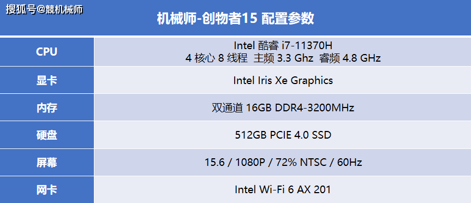Click the Intel Wi-Fi 6 AX 201 value
The width and height of the screenshot is (471, 203).
283,190
